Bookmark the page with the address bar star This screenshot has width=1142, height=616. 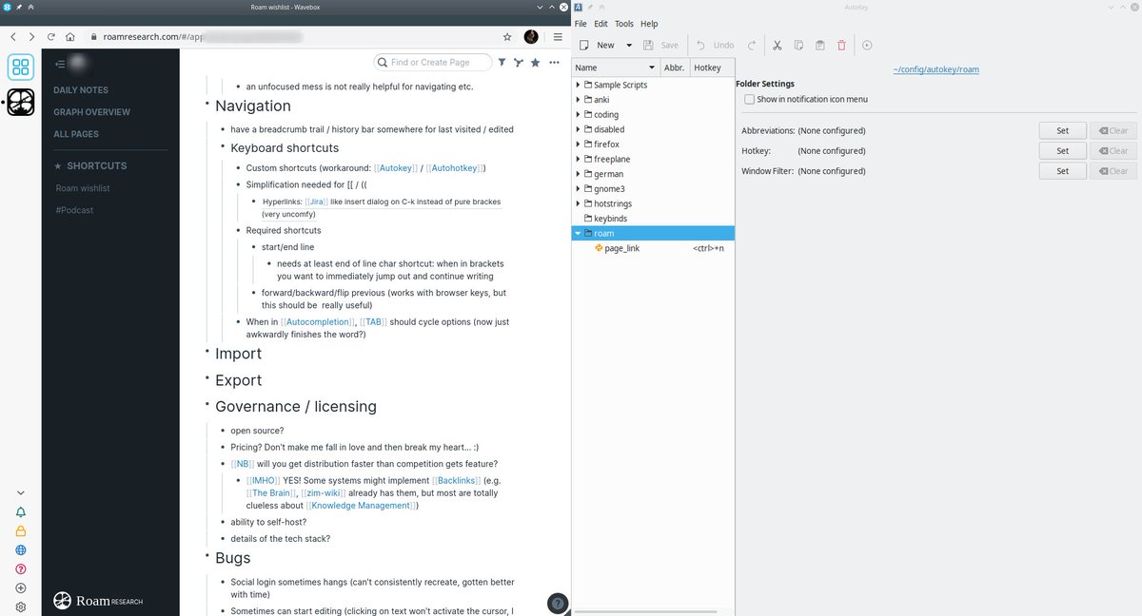[x=507, y=37]
